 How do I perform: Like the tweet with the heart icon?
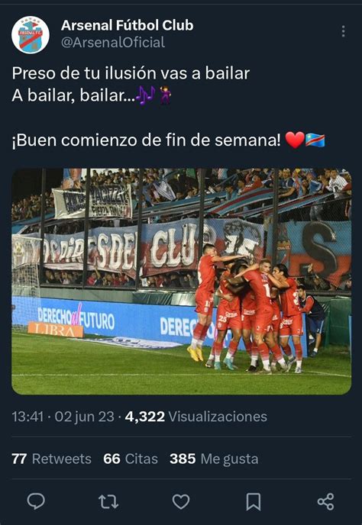click(181, 501)
